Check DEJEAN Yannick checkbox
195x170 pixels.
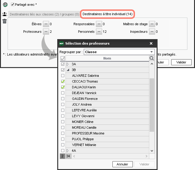(x=63, y=93)
